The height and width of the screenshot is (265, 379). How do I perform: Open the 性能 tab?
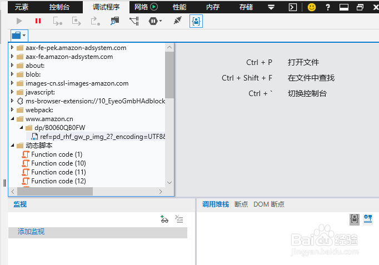[179, 7]
